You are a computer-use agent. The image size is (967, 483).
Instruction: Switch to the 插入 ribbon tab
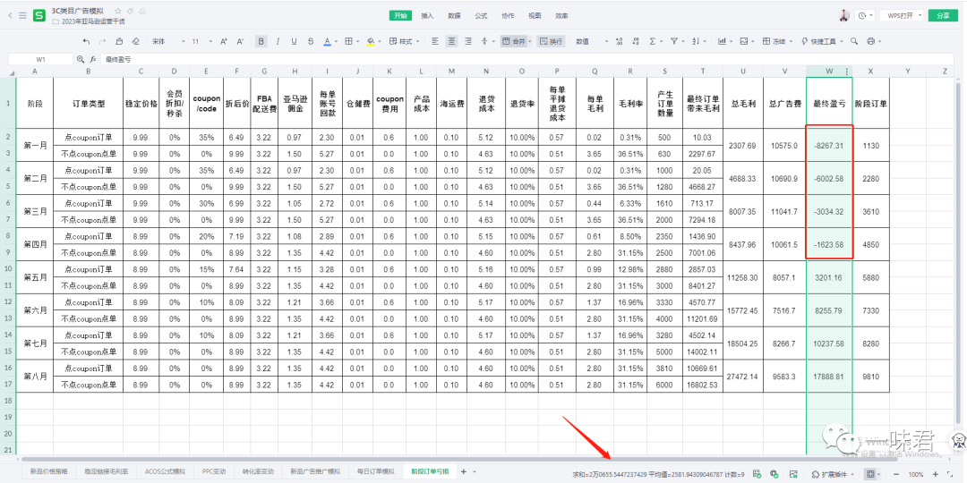click(428, 15)
